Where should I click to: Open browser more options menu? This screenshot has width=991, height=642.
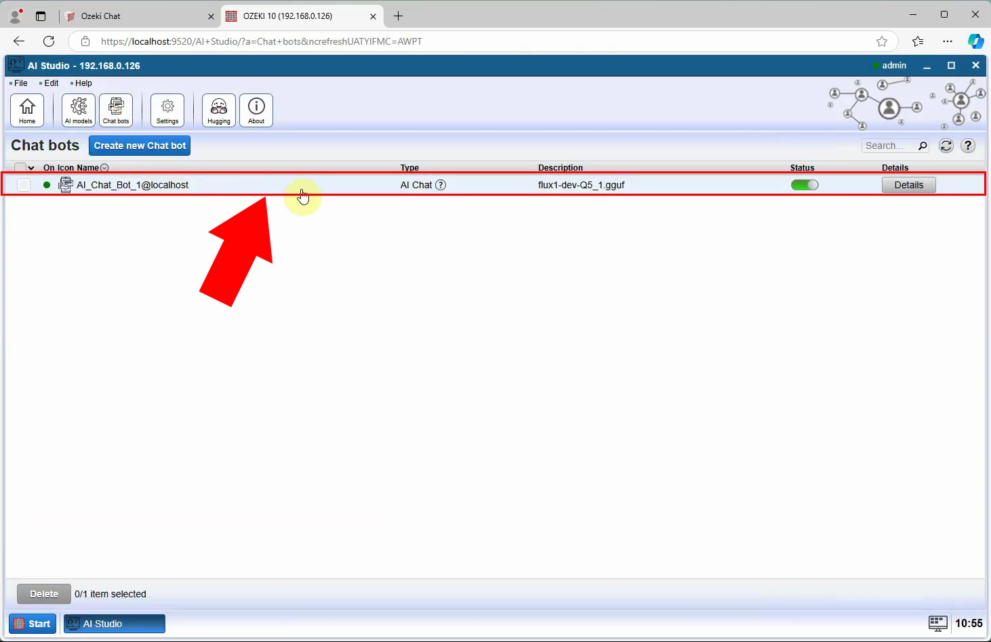coord(948,41)
